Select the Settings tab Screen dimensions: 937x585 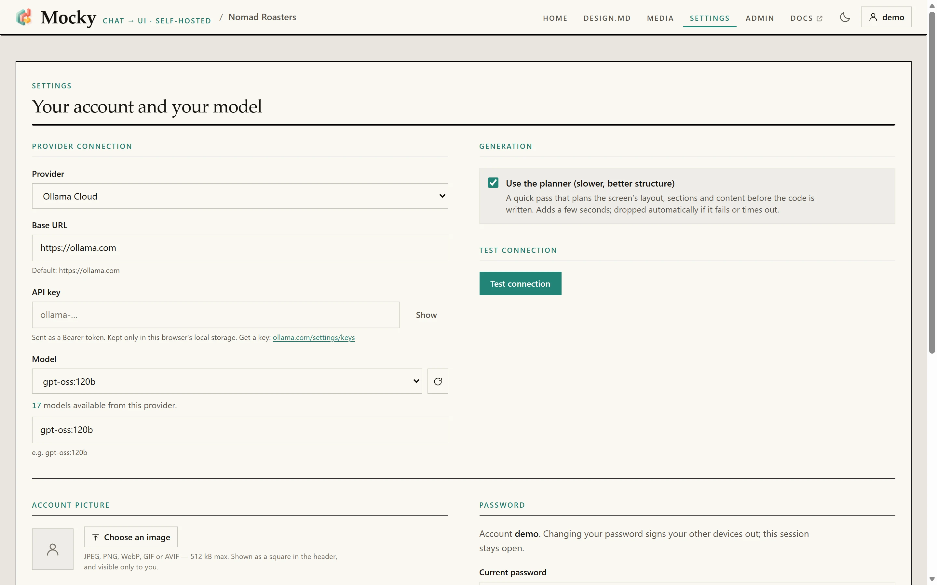click(710, 18)
